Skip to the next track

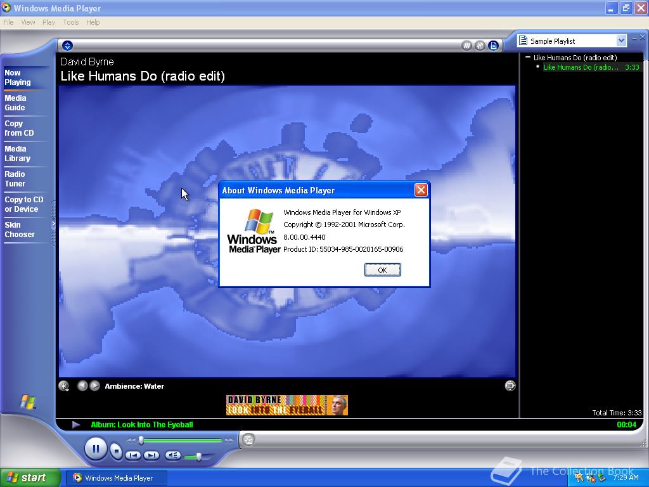point(151,455)
